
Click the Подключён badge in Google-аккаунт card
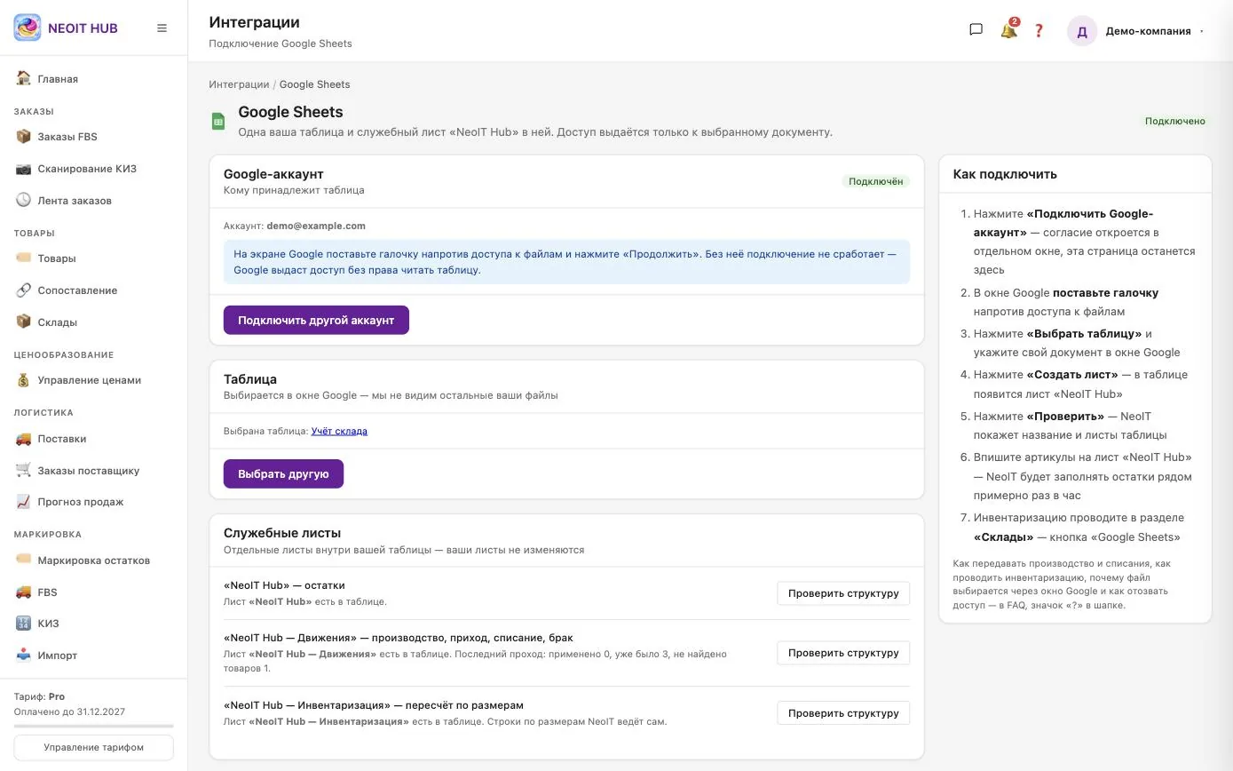(875, 181)
